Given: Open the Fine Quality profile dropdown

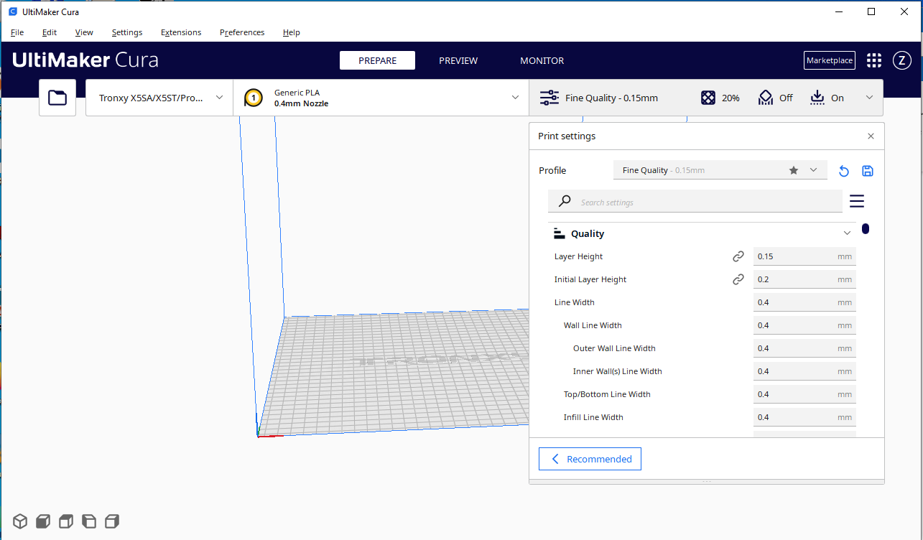Looking at the screenshot, I should pyautogui.click(x=720, y=170).
